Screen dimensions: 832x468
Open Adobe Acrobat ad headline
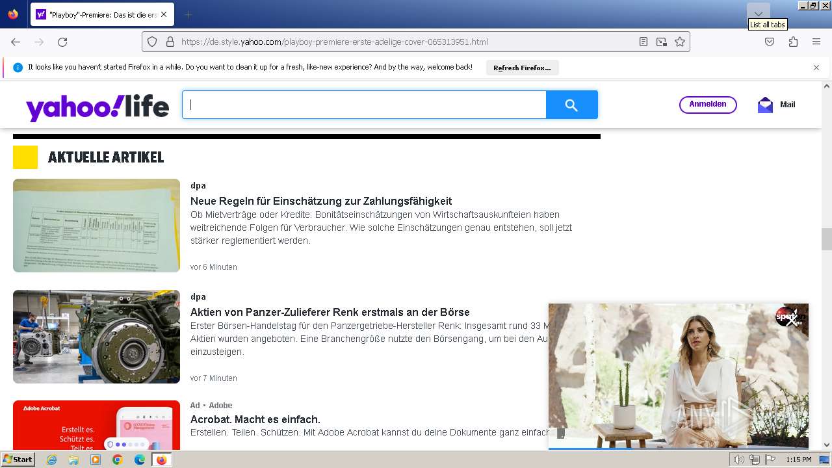click(255, 419)
